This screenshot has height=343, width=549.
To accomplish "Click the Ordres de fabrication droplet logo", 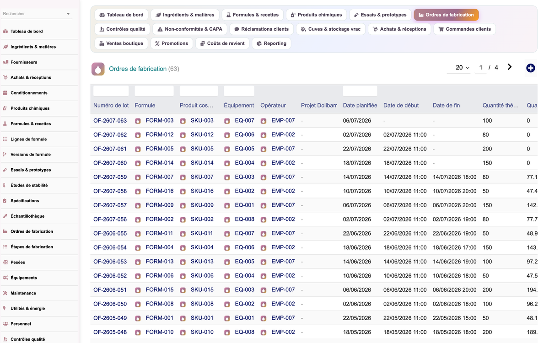I will pos(98,69).
